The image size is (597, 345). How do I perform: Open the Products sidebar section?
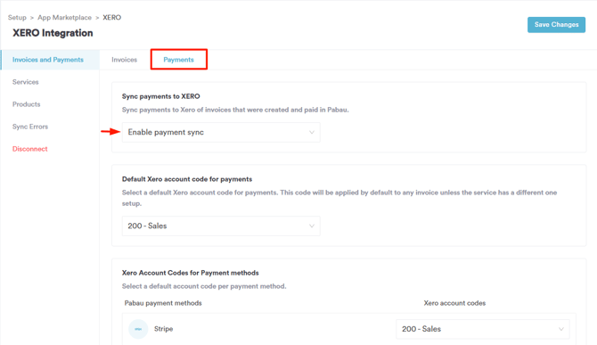[x=26, y=104]
